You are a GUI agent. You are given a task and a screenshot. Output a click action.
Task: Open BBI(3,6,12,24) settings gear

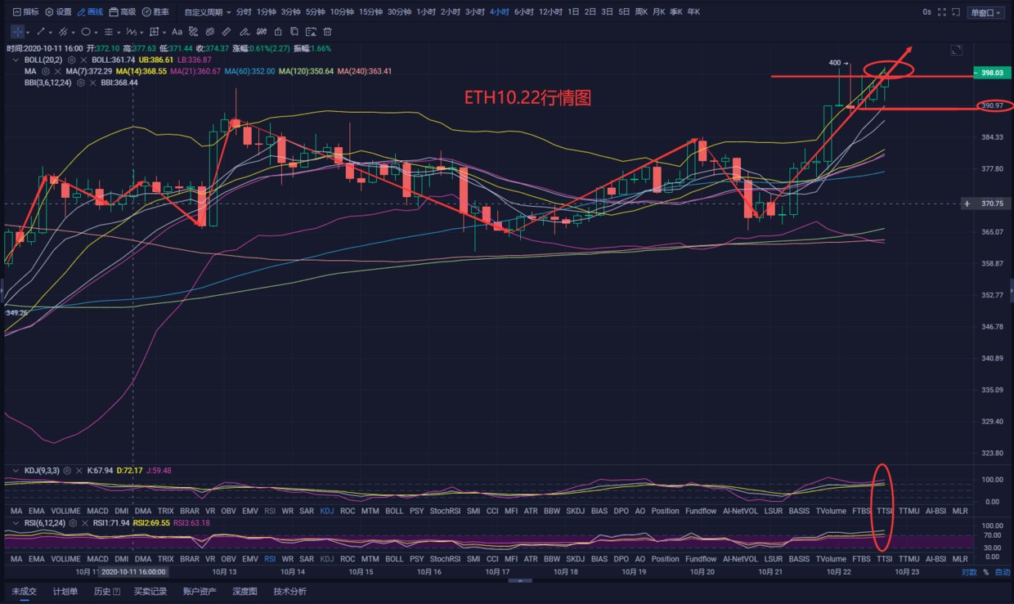tap(80, 83)
